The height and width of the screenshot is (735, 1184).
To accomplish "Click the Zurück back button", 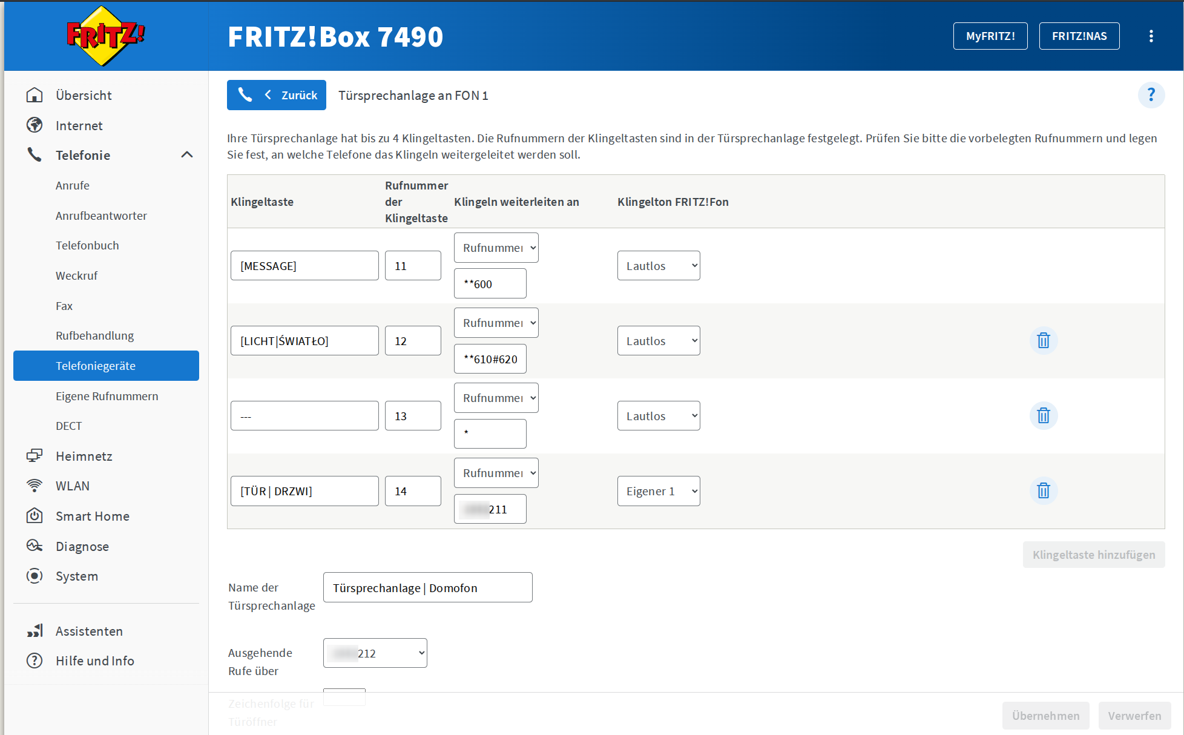I will click(x=277, y=95).
